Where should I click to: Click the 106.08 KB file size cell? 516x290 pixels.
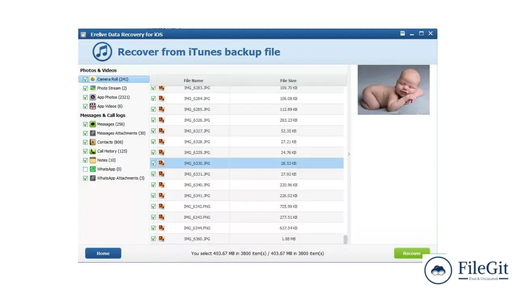pos(288,98)
